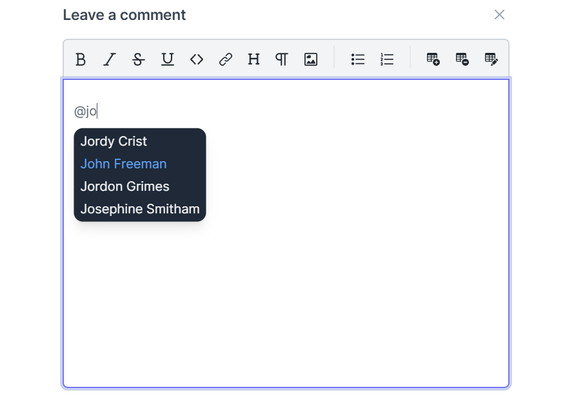Set paragraph format

pyautogui.click(x=282, y=59)
